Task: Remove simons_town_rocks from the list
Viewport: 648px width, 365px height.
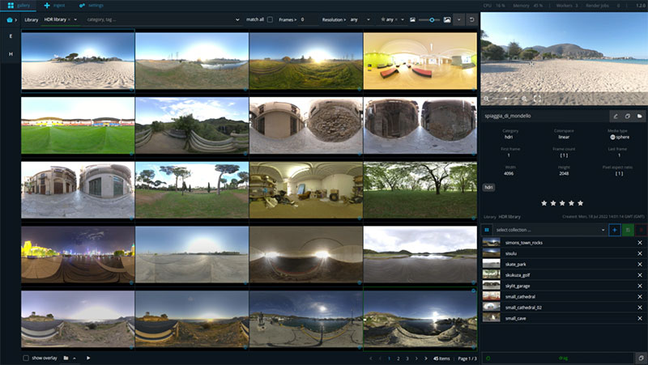Action: pyautogui.click(x=640, y=243)
